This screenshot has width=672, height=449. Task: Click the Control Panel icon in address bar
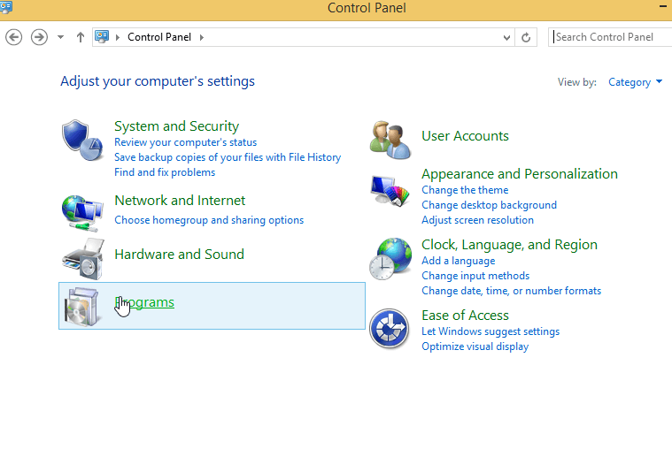click(x=102, y=37)
